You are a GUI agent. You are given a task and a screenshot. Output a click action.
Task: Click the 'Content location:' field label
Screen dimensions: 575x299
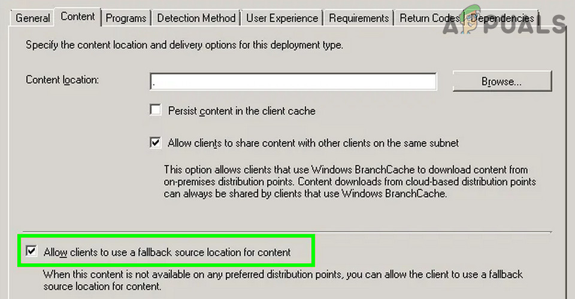(x=62, y=80)
